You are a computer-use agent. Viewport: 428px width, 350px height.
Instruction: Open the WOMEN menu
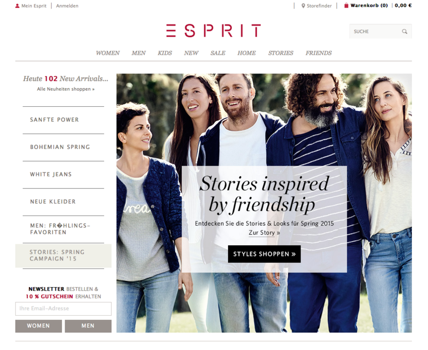click(x=108, y=53)
